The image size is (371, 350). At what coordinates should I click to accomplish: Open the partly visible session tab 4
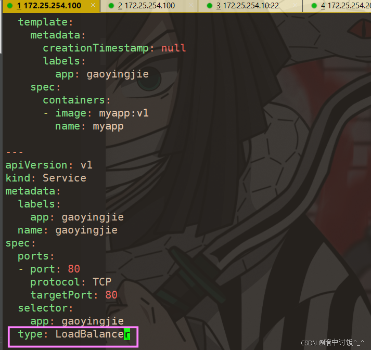coord(337,6)
